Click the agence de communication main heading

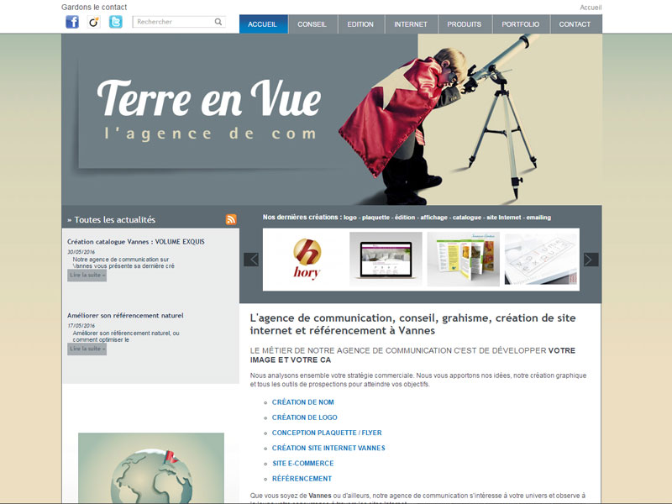pyautogui.click(x=412, y=324)
